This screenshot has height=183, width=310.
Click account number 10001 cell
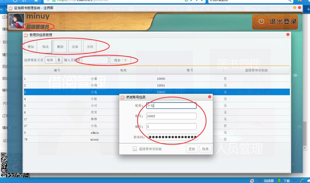[x=190, y=85]
